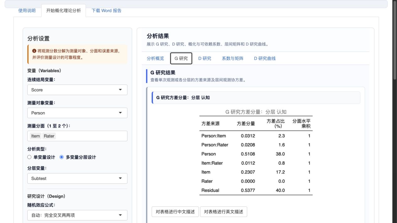The height and width of the screenshot is (223, 397).
Task: Click the page vertical scrollbar
Action: tap(394, 41)
